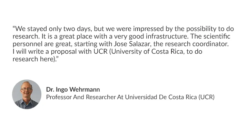Click Dr. Ingo Wehrmann's circular profile photo
Screen dimensions: 248x125
[x=27, y=94]
